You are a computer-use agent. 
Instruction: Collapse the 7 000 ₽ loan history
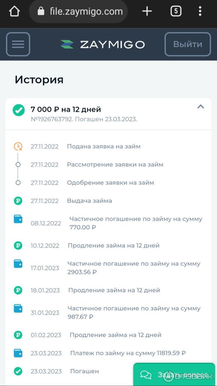coord(200,107)
